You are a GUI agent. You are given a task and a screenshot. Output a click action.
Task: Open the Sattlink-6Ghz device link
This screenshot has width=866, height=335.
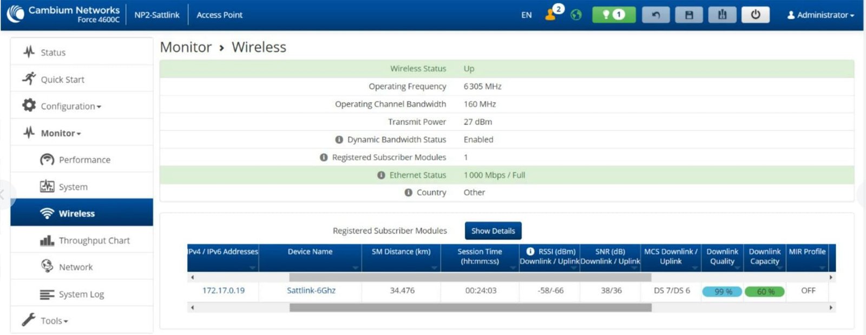(311, 291)
